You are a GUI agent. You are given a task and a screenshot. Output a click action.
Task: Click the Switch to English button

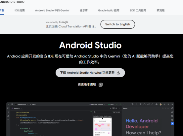[118, 24]
